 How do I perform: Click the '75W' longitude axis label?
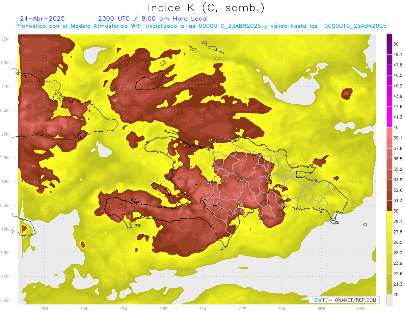[x=84, y=308]
